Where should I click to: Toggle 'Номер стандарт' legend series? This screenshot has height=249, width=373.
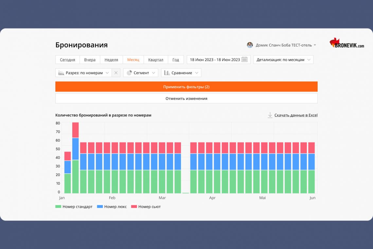[x=74, y=207]
